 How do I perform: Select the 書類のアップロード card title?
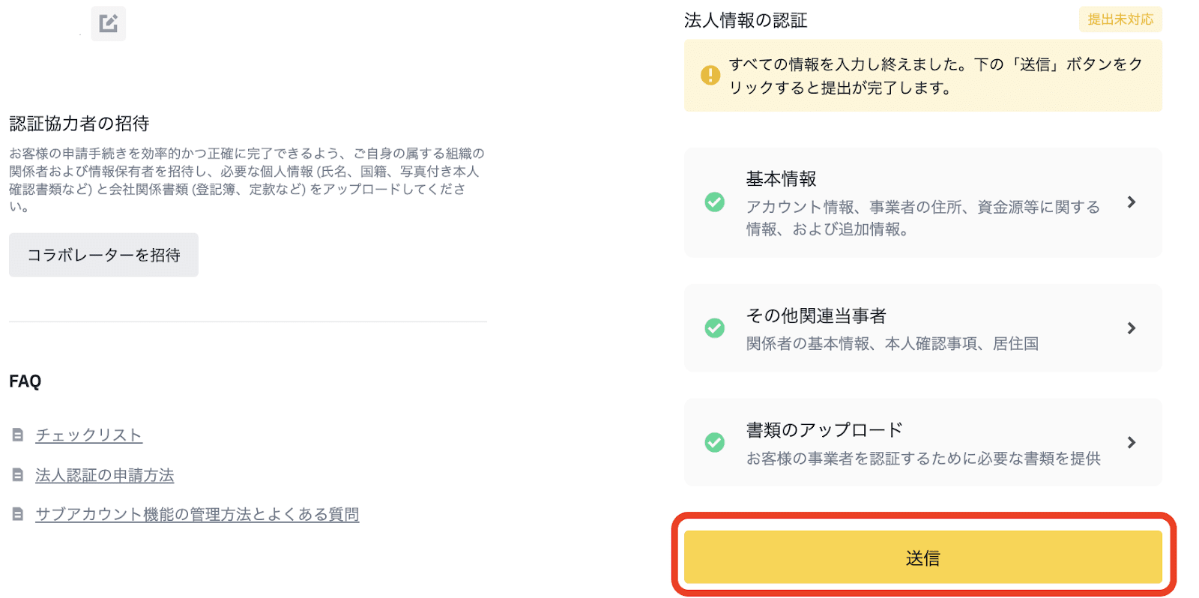click(x=824, y=430)
